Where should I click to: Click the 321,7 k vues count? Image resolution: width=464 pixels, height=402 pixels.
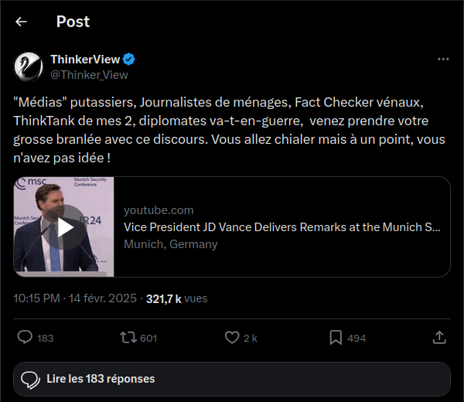pyautogui.click(x=176, y=298)
